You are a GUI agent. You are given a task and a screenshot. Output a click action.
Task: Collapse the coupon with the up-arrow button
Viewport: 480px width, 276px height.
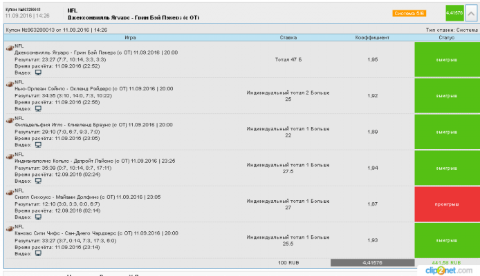pyautogui.click(x=472, y=13)
